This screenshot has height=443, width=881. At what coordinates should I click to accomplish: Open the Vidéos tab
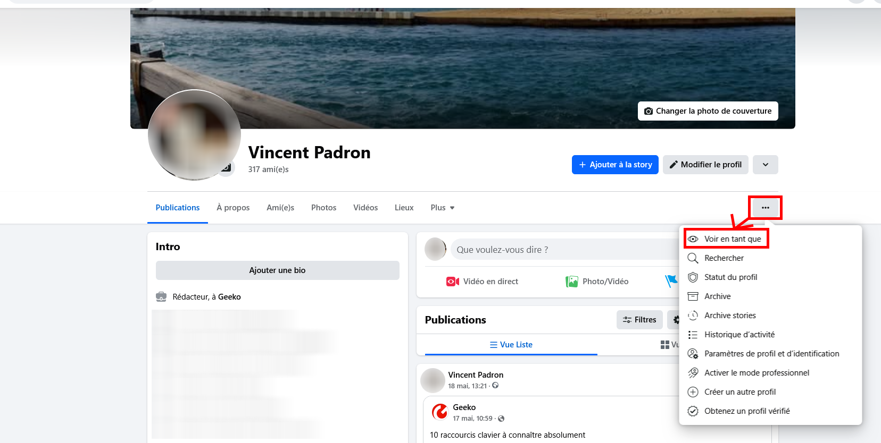[x=365, y=208]
